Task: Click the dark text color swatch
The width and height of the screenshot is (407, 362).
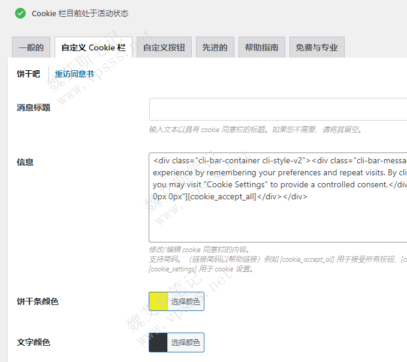Action: click(x=158, y=342)
